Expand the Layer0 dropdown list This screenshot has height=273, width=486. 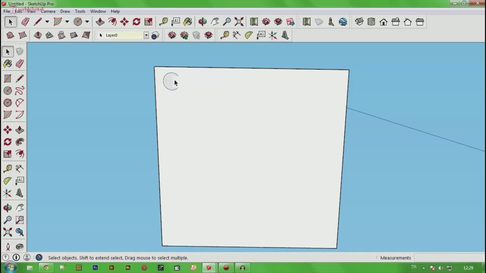(146, 35)
